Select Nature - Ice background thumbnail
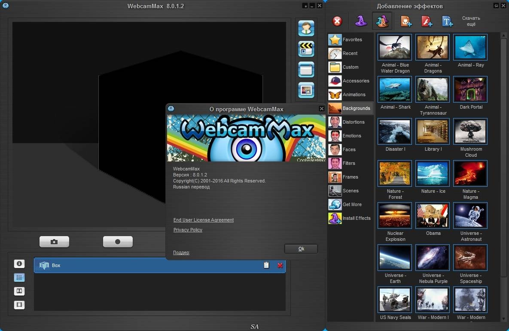The width and height of the screenshot is (509, 331). point(433,173)
